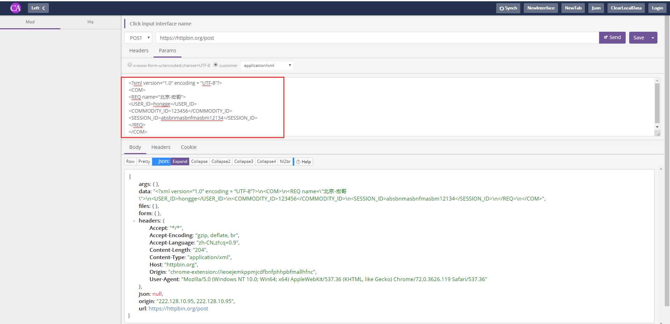Click the Json: view label

[x=162, y=161]
